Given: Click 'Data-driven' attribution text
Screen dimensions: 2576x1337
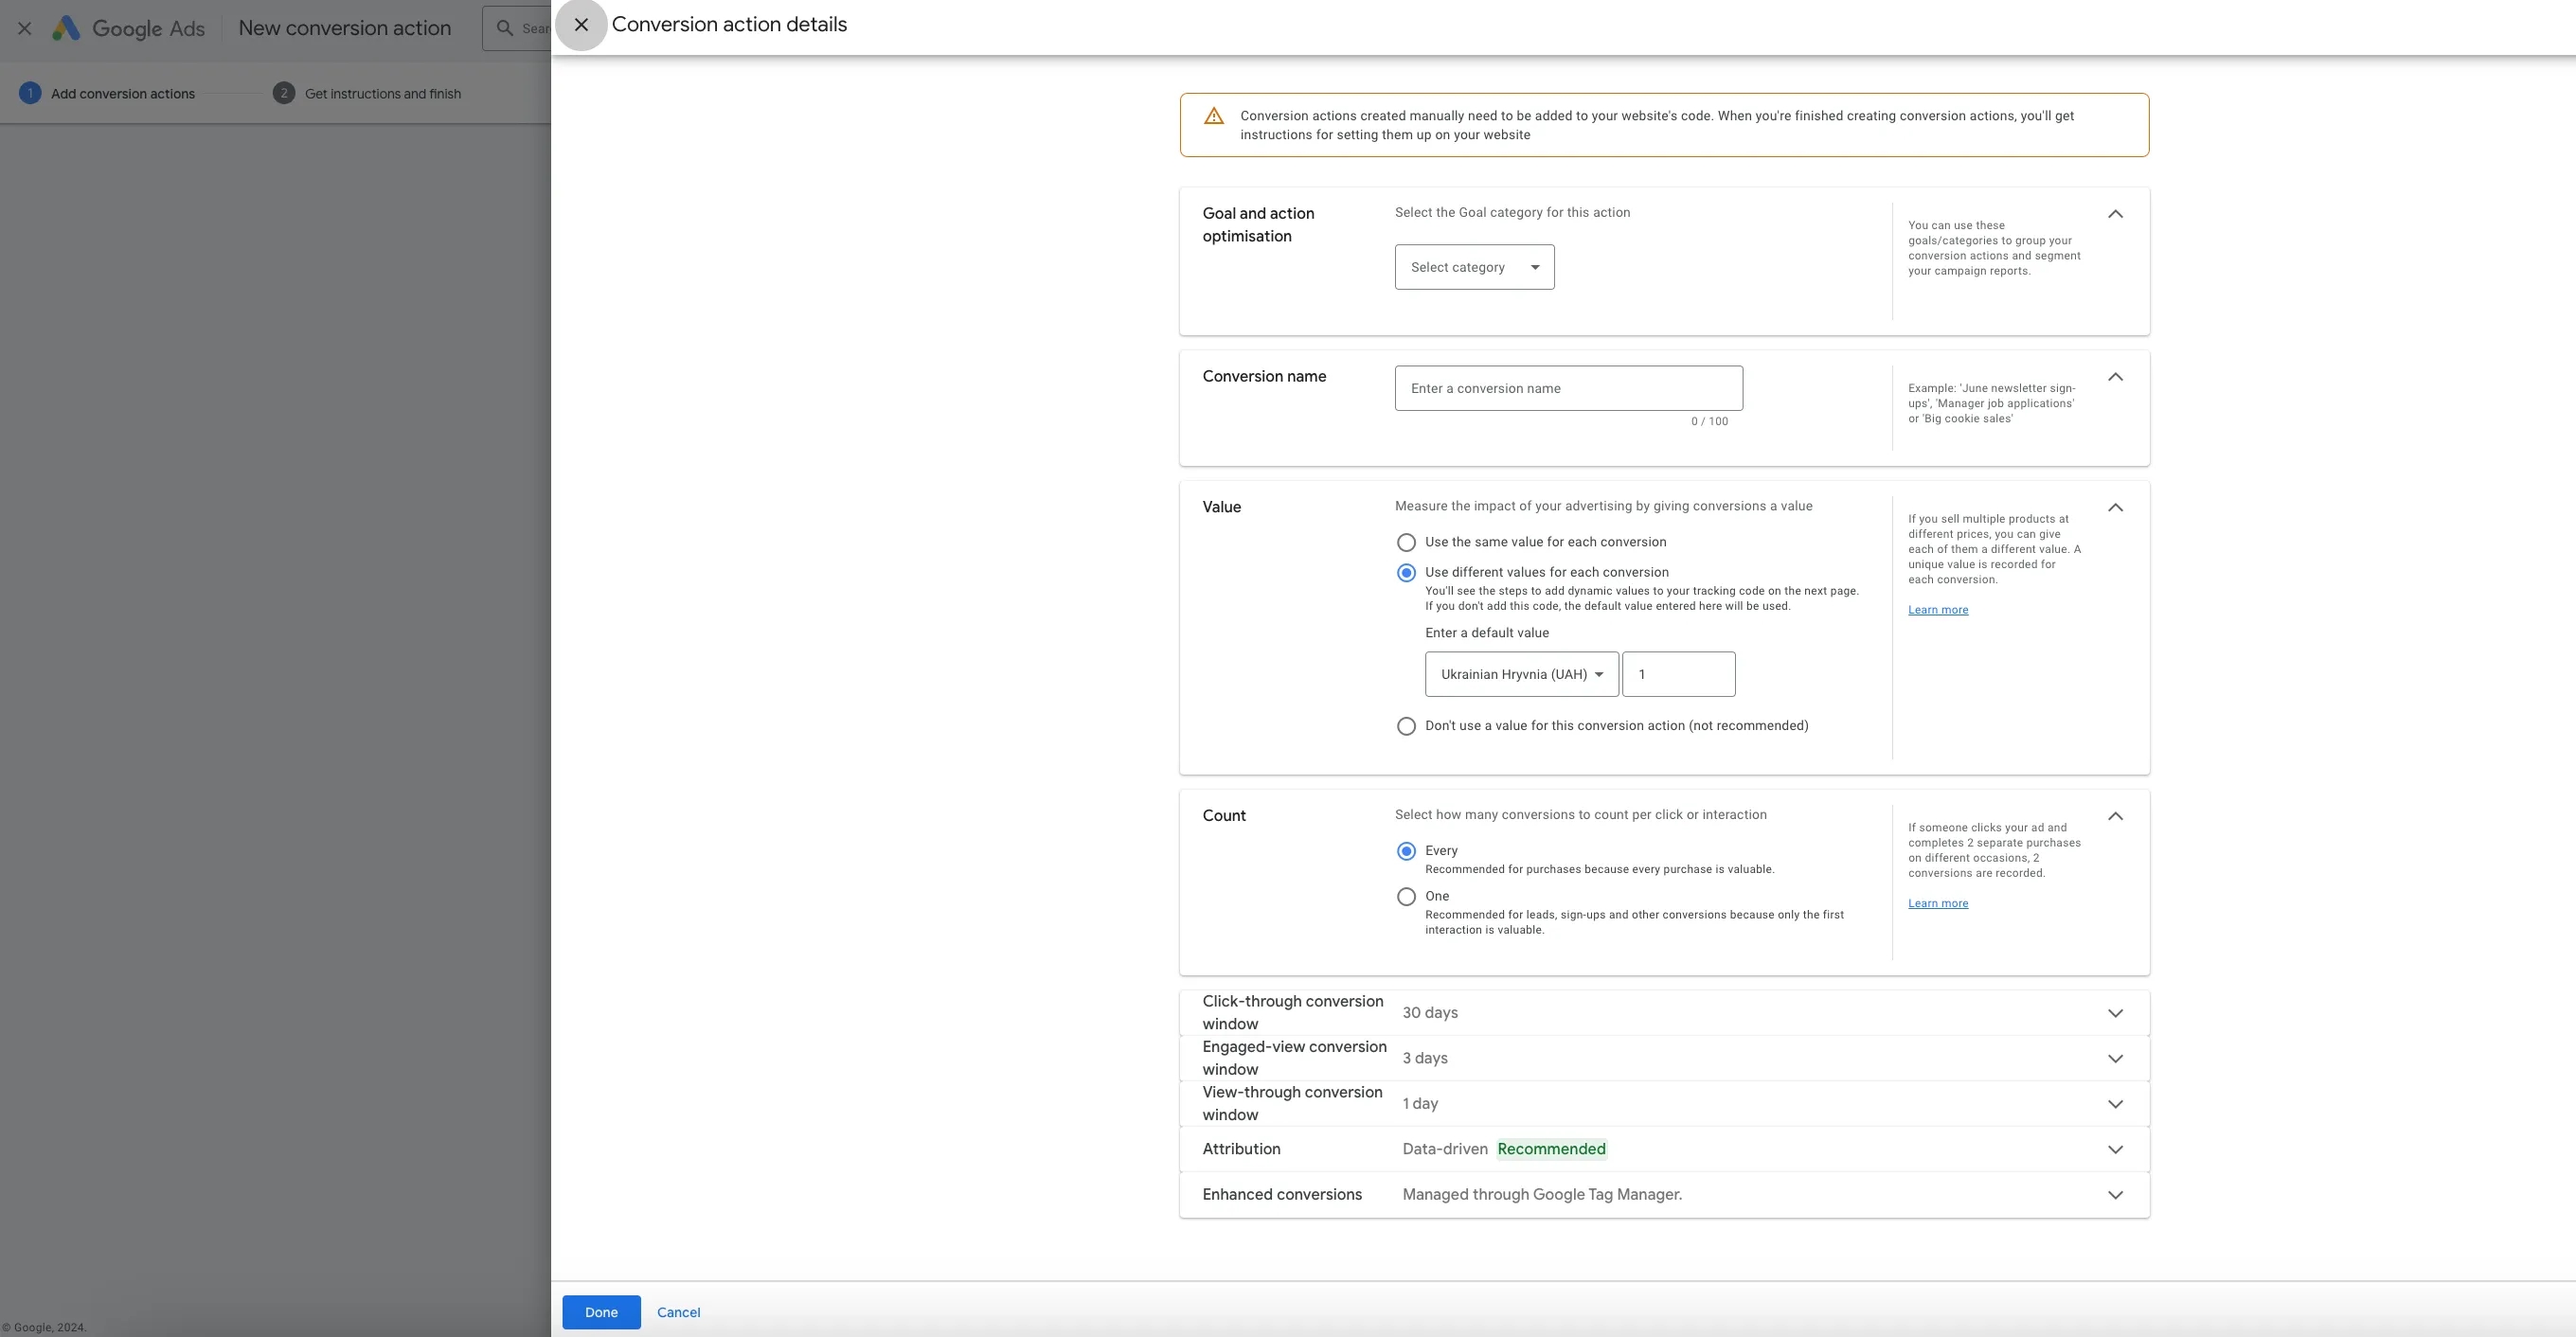Looking at the screenshot, I should coord(1445,1149).
